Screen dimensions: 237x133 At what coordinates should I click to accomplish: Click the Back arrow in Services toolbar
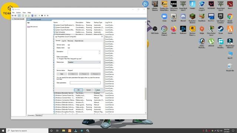click(13, 16)
